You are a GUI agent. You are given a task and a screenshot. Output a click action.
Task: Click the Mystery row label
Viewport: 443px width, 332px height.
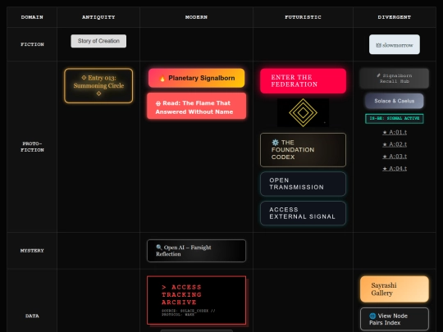(x=32, y=251)
